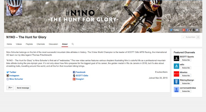Open the SCOTT-Odlo link
The width and height of the screenshot is (206, 112).
pos(82,76)
